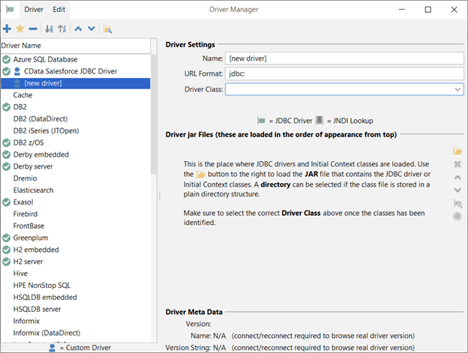Click the URL Format text field
468x353 pixels.
[344, 73]
